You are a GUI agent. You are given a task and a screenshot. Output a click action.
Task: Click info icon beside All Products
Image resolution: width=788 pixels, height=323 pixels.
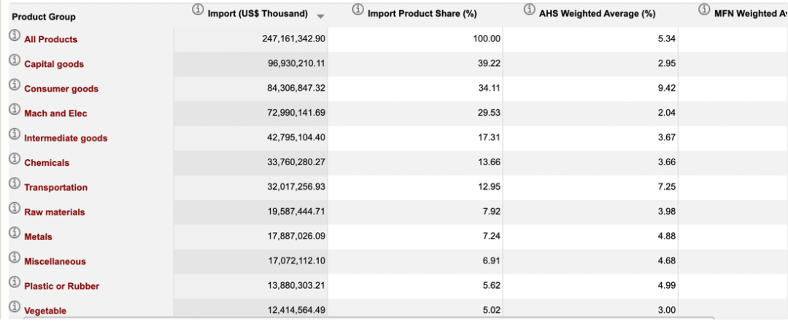[15, 36]
